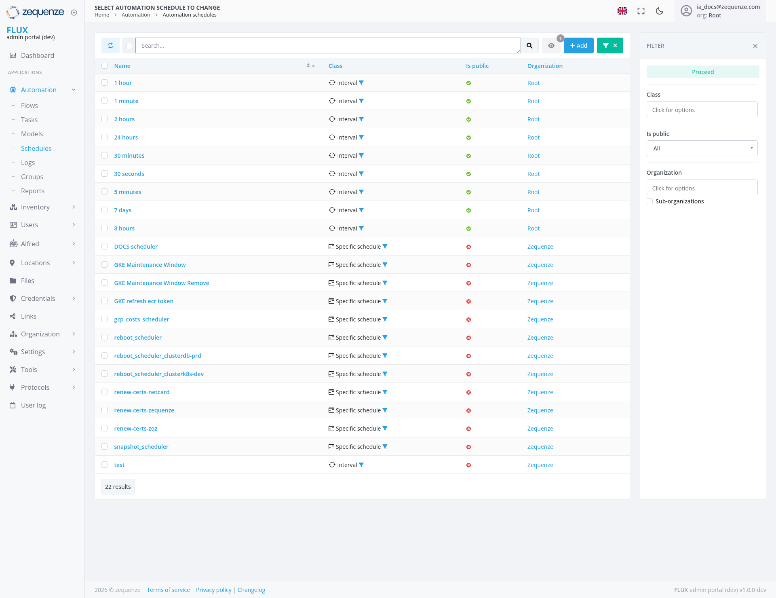Check the box for 'renew-certs-netcard'

pyautogui.click(x=105, y=392)
